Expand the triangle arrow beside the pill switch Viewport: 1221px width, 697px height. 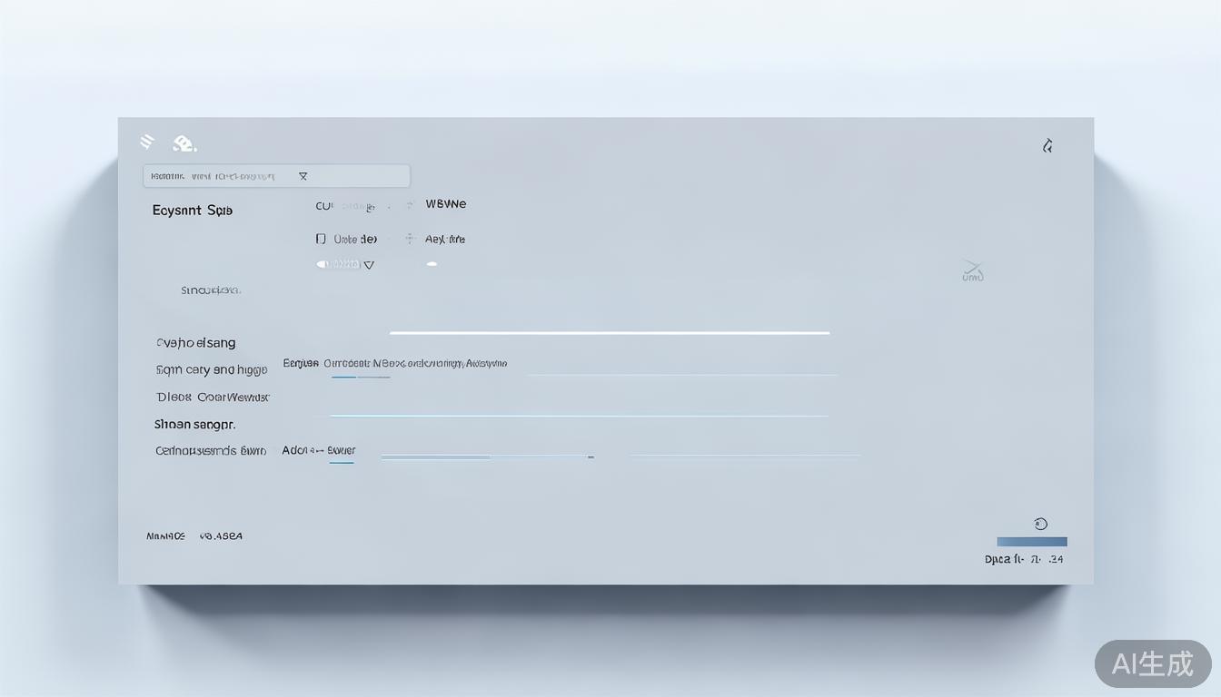(x=368, y=265)
